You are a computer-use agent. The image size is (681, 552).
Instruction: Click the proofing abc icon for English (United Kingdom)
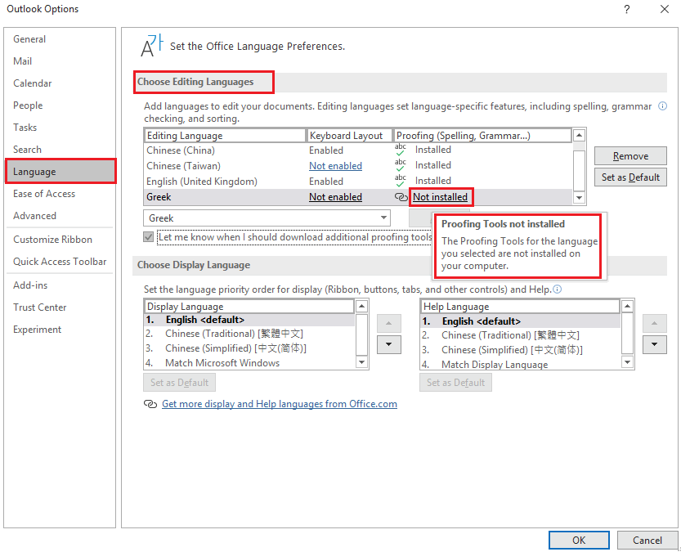click(401, 181)
